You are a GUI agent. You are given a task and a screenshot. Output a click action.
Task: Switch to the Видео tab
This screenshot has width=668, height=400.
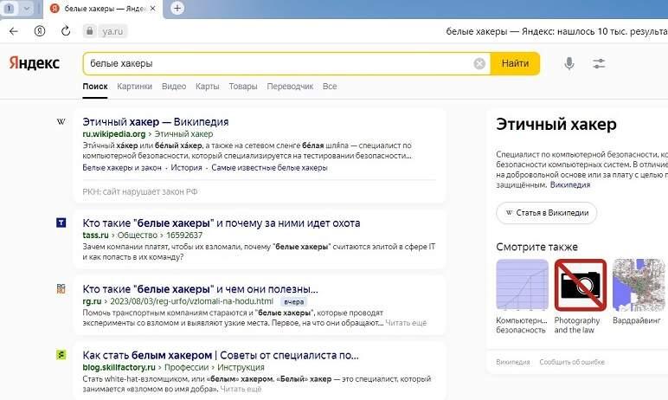coord(174,86)
